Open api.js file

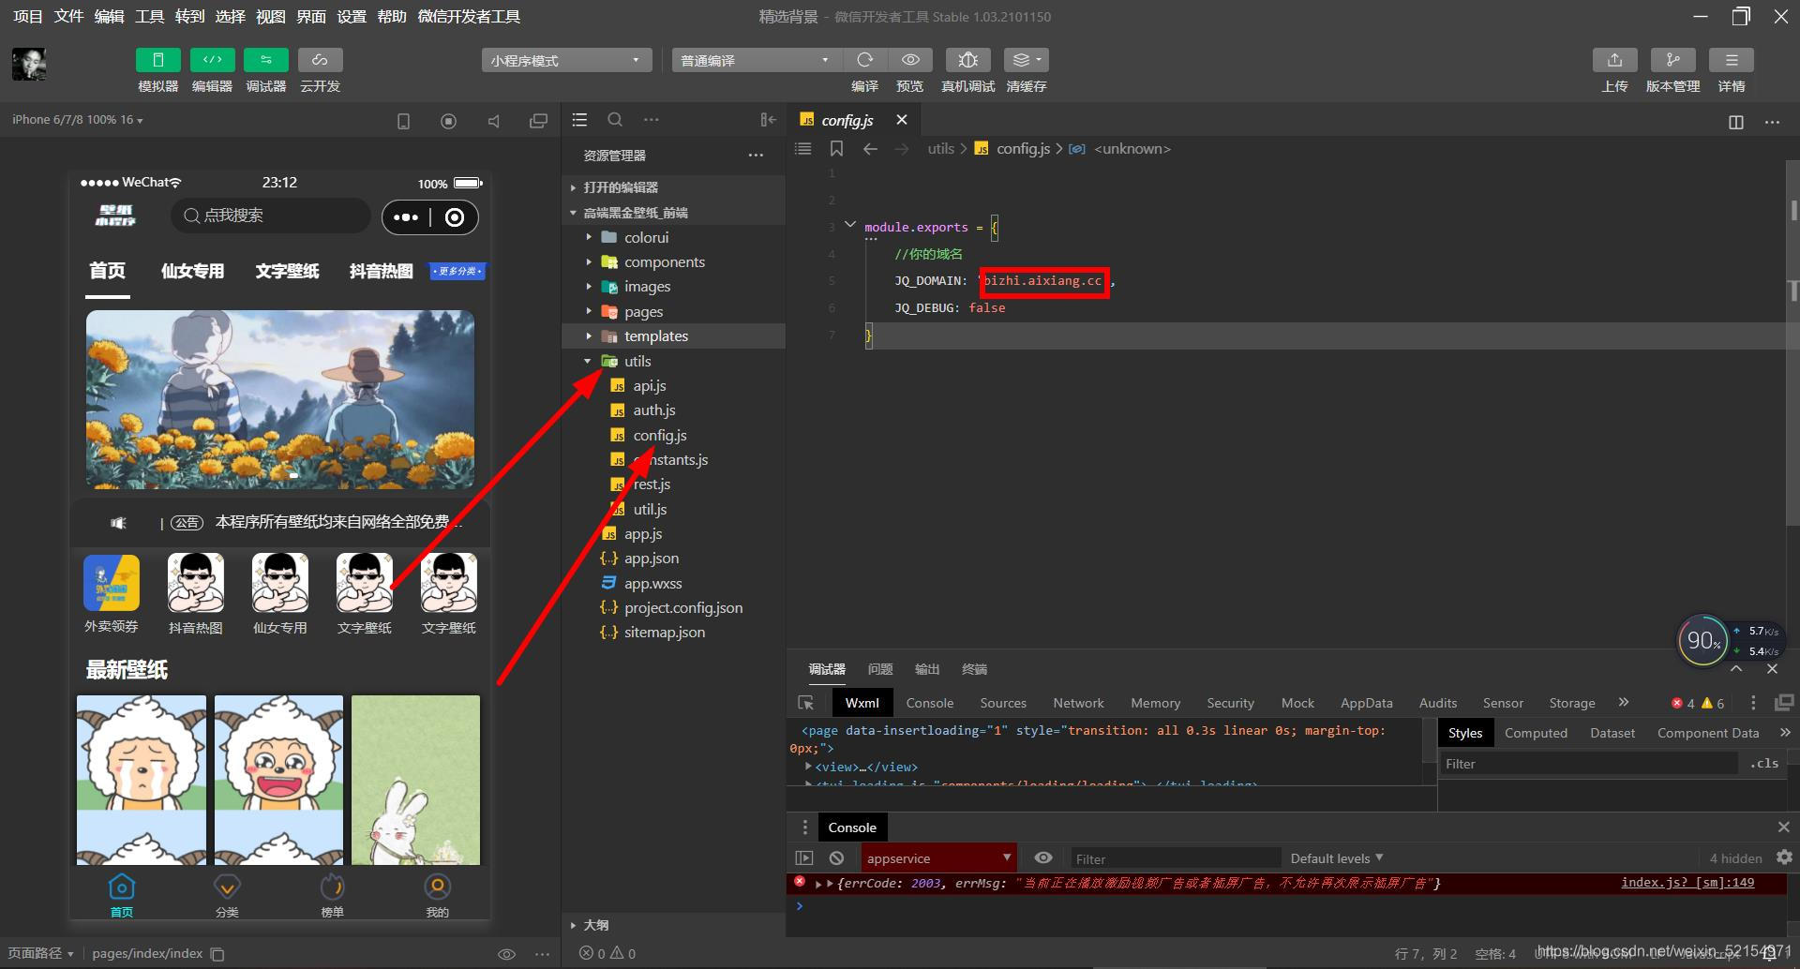(x=649, y=386)
